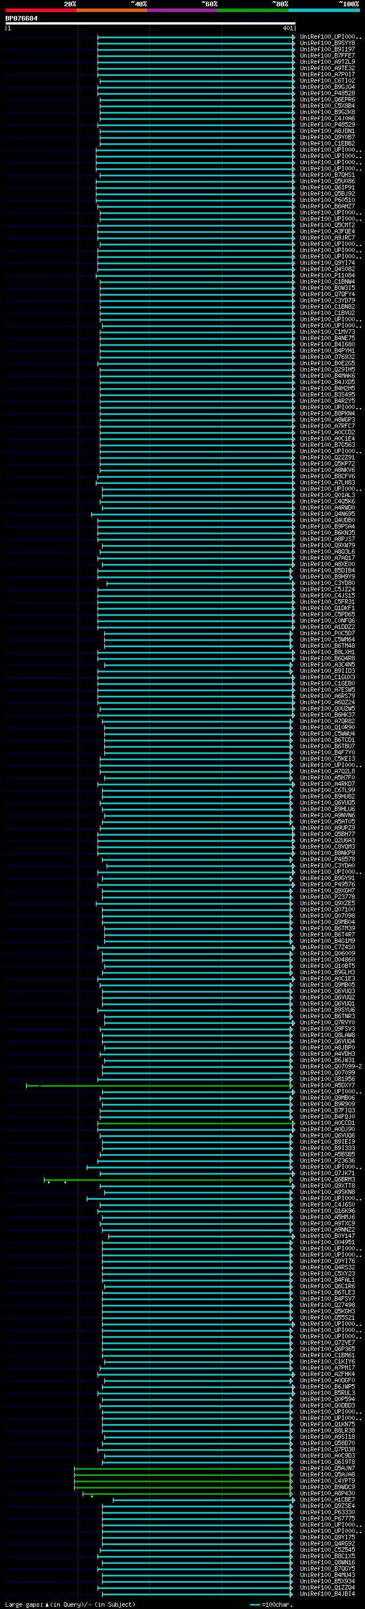Image resolution: width=365 pixels, height=1609 pixels.
Task: Select the UniRef100_Q27498 label
Action: coord(327,1305)
